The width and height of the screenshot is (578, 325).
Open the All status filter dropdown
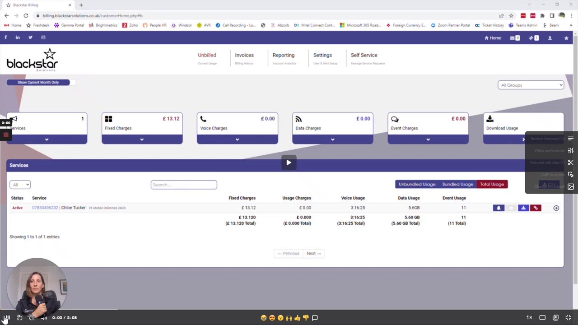coord(20,185)
